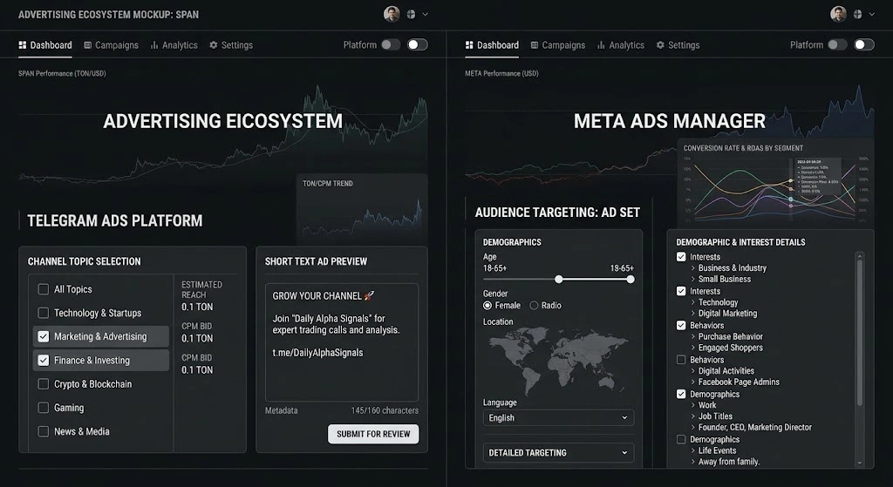Viewport: 893px width, 487px height.
Task: Check the Crypto & Blockchain checkbox
Action: (44, 384)
